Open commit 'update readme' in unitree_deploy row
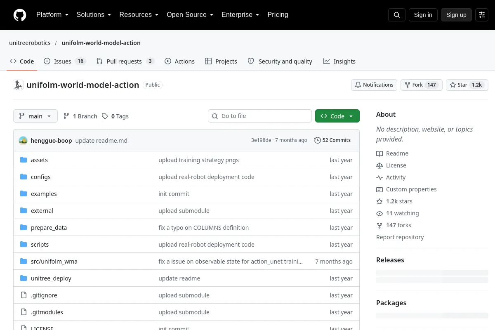 tap(179, 278)
